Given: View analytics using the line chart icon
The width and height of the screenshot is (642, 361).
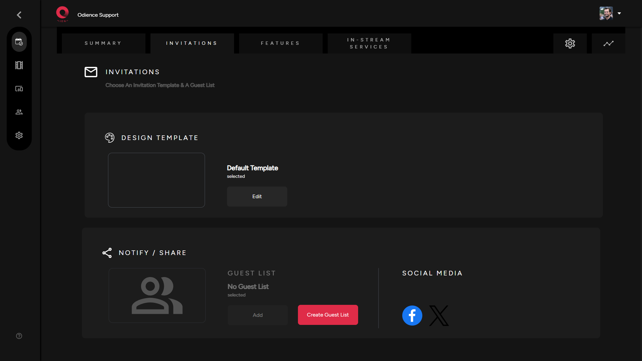Looking at the screenshot, I should point(609,43).
